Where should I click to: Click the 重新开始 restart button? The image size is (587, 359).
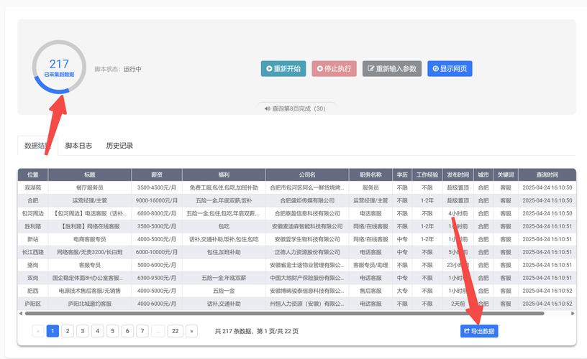[283, 69]
